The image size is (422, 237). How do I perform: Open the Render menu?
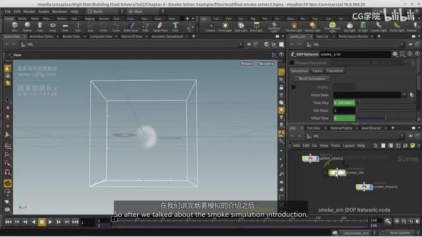(x=29, y=12)
